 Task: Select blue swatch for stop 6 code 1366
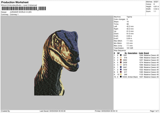tap(121, 67)
